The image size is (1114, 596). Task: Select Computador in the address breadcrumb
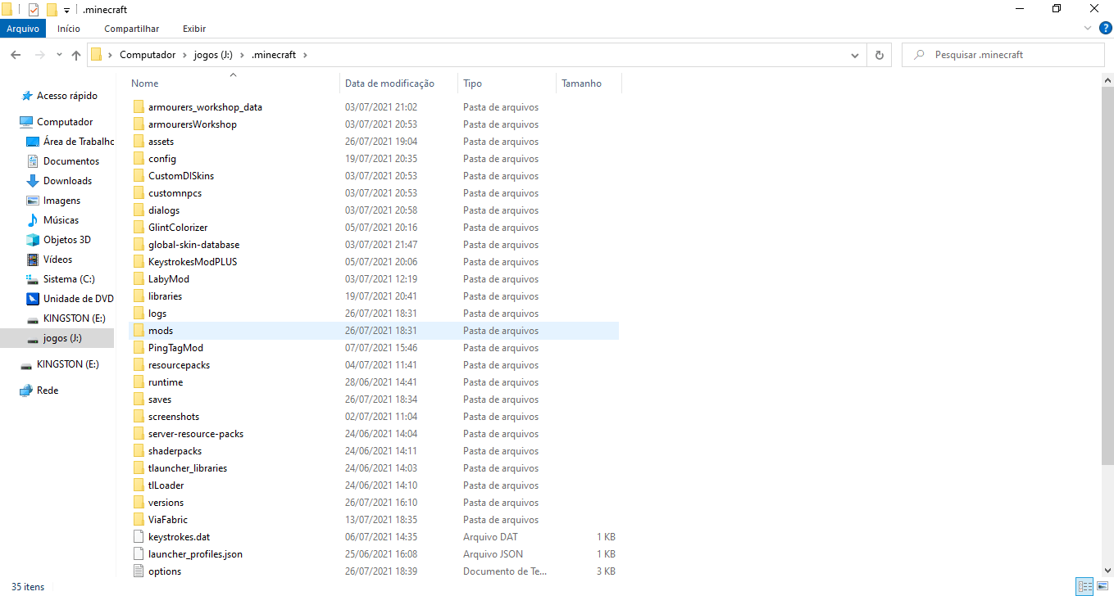click(x=148, y=55)
